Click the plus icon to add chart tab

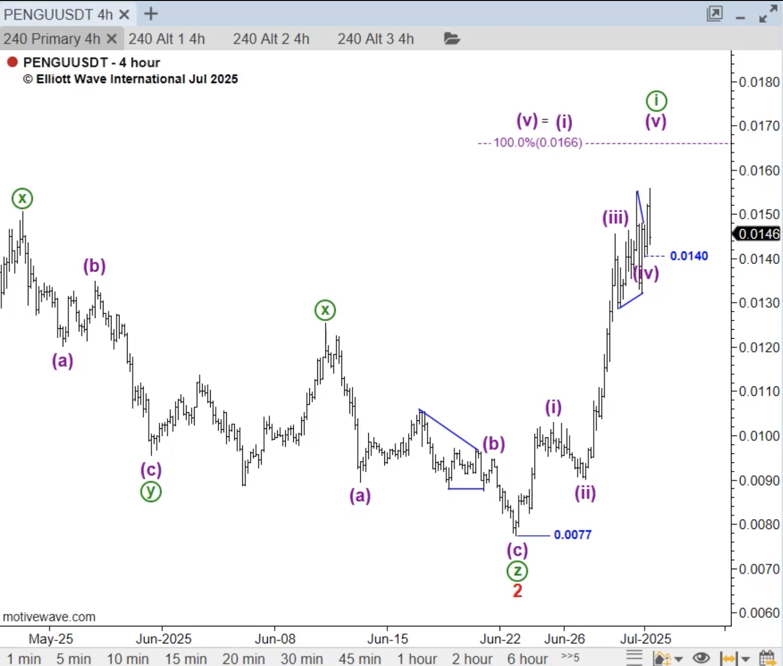click(151, 14)
